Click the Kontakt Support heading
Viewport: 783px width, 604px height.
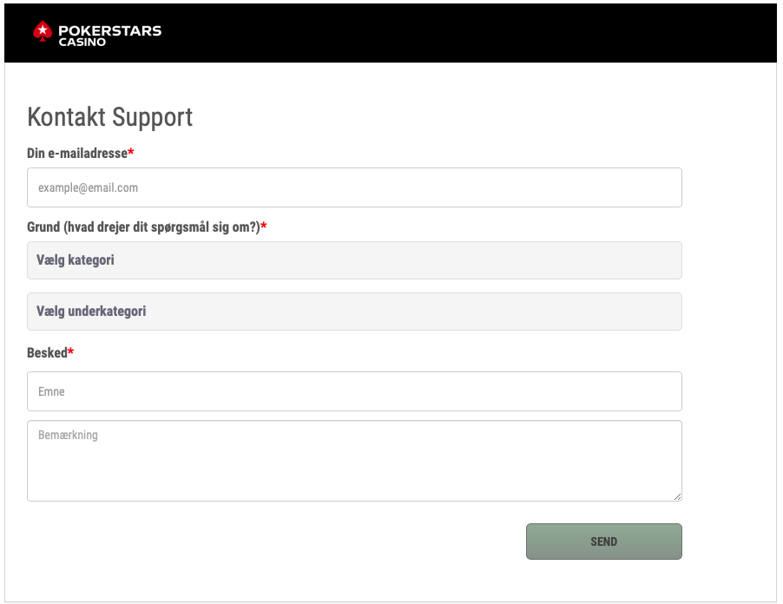[x=110, y=116]
